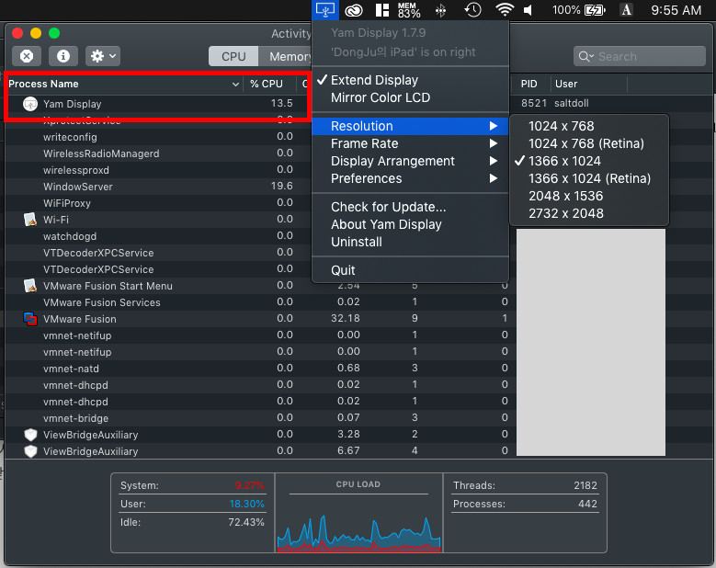
Task: Sort by Process Name column
Action: coord(123,84)
